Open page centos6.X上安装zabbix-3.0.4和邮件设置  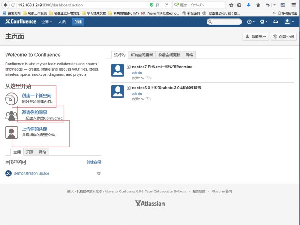(x=166, y=88)
